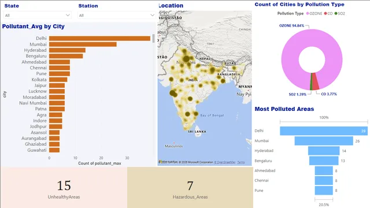Screen dimensions: 370x208
Task: Select the Mumbai funnel bar showing 26
Action: click(324, 141)
